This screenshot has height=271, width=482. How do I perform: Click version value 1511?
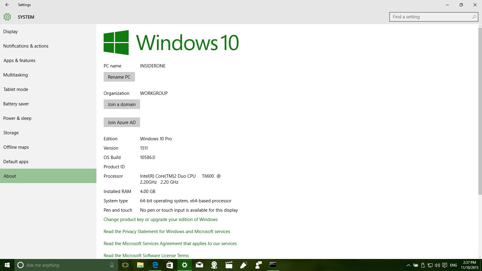[144, 148]
